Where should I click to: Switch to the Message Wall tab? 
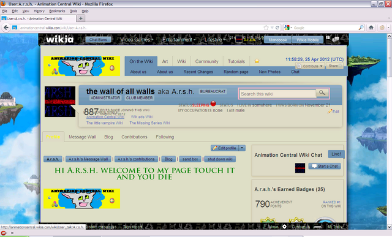point(82,137)
